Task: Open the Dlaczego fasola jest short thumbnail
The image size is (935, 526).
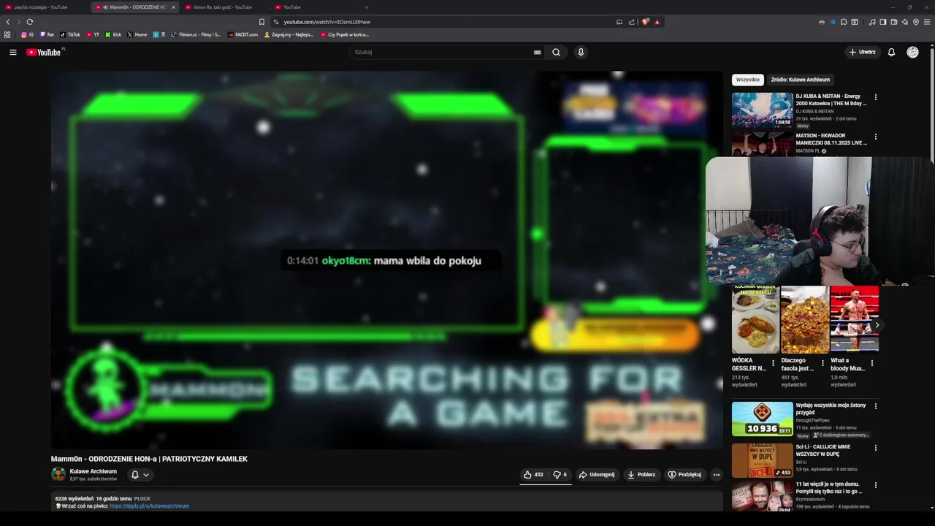Action: [804, 320]
